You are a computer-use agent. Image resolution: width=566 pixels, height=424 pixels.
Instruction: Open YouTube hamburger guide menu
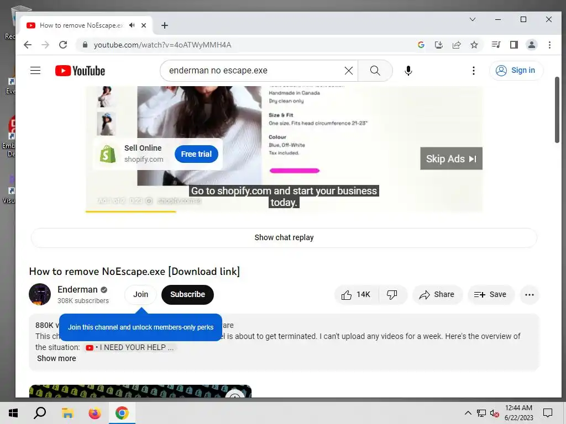(x=35, y=70)
